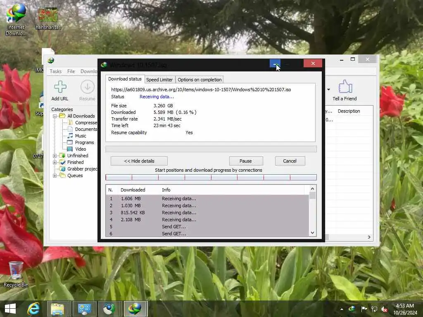
Task: Select connection row 1 with 1.606 MB
Action: point(207,199)
